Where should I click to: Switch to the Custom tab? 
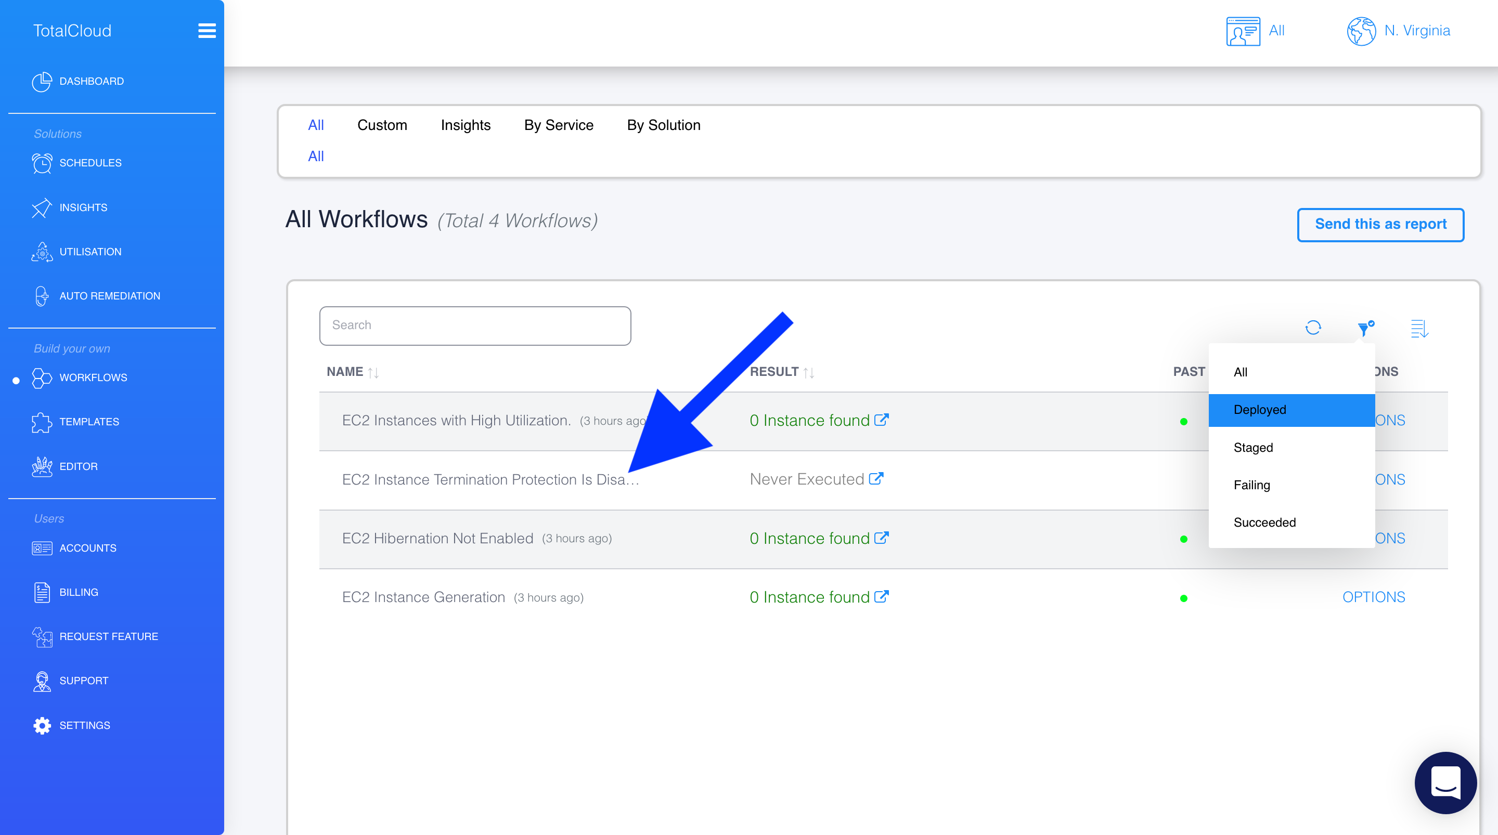pyautogui.click(x=382, y=125)
